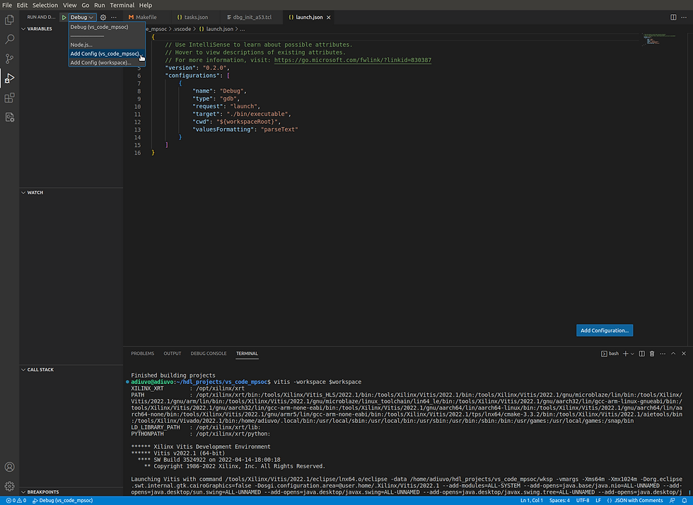Open the Terminal menu

(x=122, y=6)
